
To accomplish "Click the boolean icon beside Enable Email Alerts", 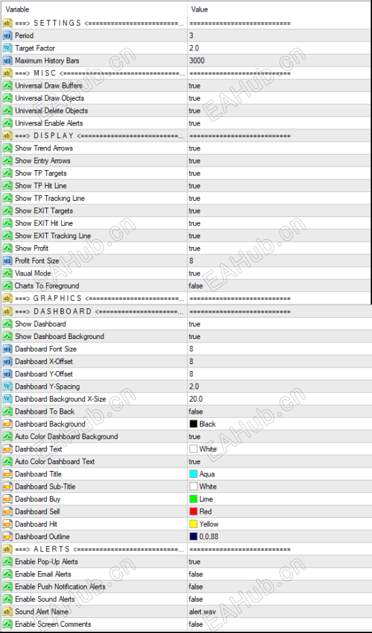I will point(7,574).
